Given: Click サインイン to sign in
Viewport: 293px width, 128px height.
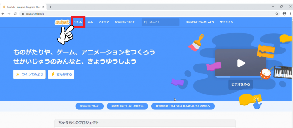Looking at the screenshot, I should (226, 22).
